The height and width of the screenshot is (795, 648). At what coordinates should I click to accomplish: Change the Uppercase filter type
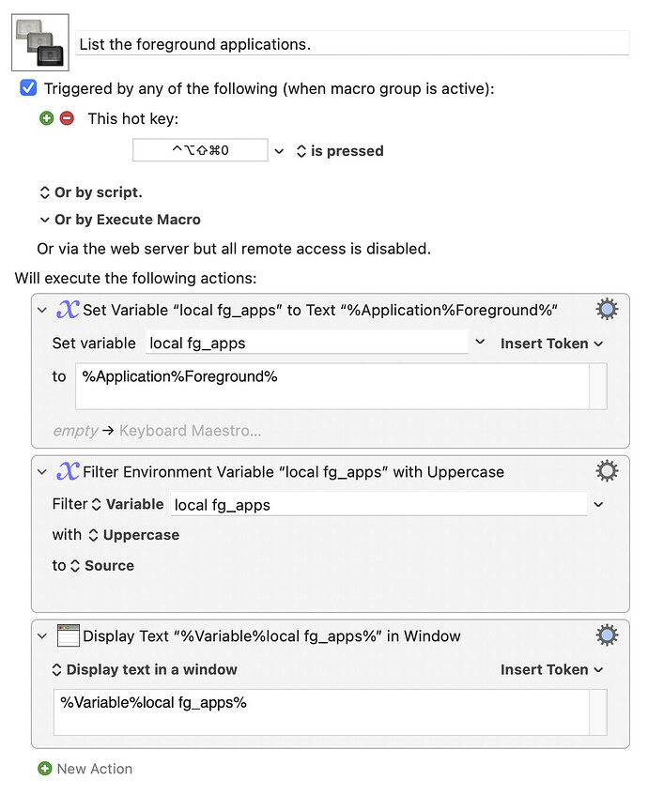click(x=134, y=535)
